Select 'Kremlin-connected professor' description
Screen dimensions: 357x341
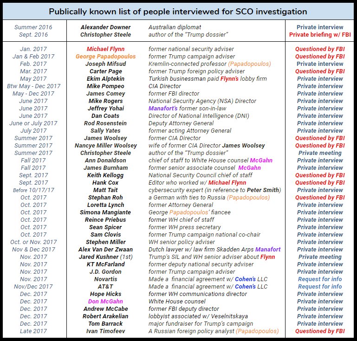[x=188, y=64]
